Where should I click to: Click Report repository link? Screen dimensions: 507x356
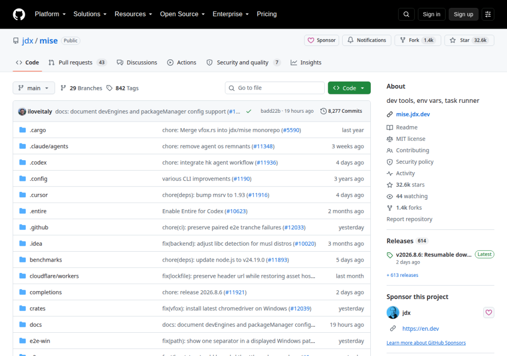(409, 219)
